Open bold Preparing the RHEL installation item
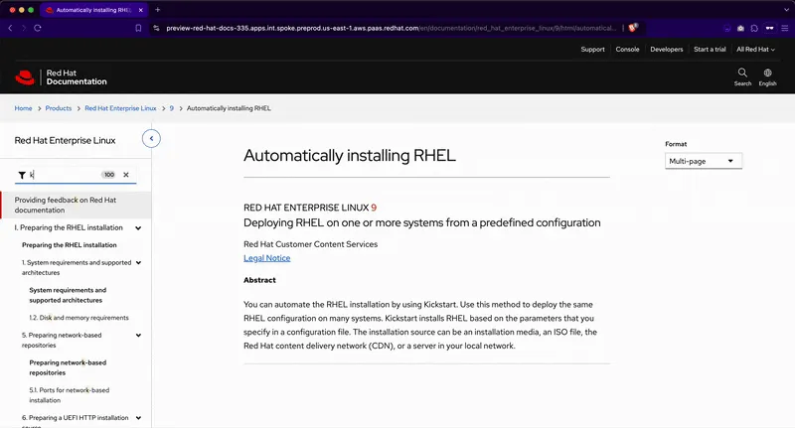This screenshot has width=795, height=428. point(69,245)
